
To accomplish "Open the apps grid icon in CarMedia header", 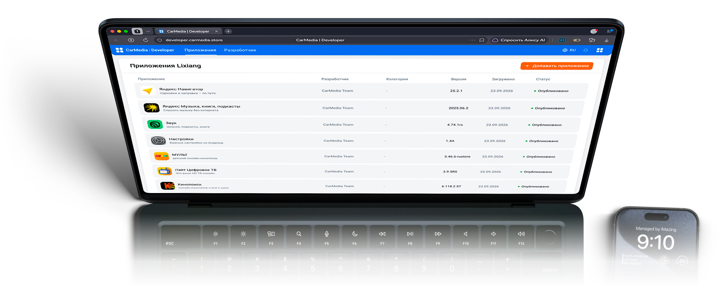I will tap(600, 50).
